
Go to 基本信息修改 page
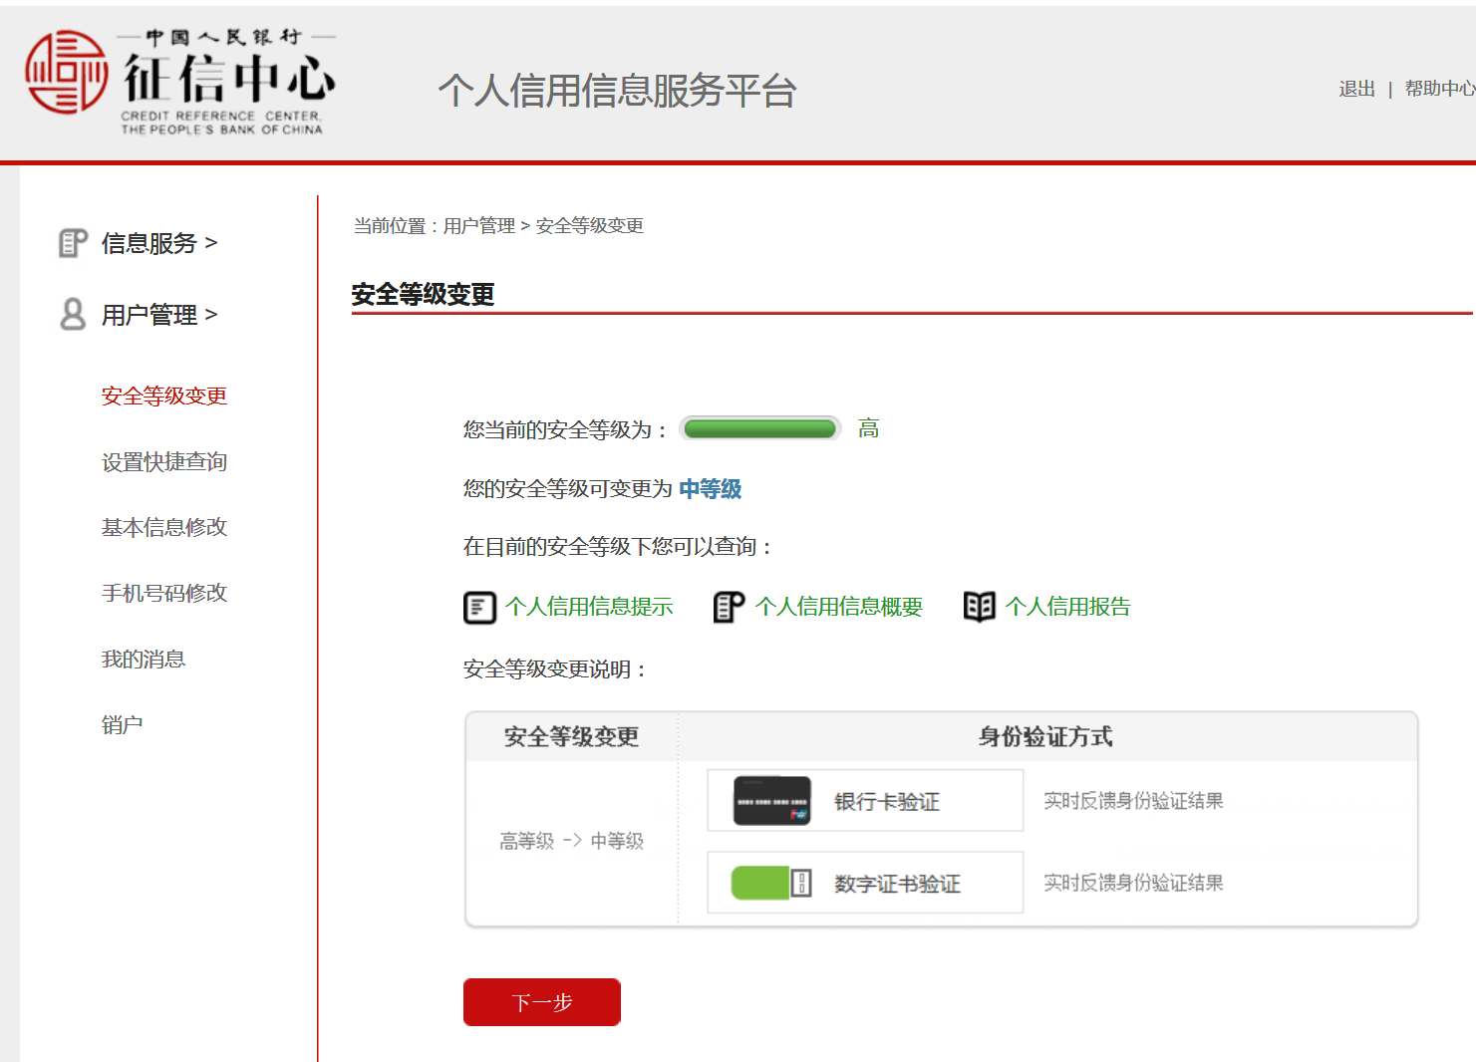coord(164,527)
